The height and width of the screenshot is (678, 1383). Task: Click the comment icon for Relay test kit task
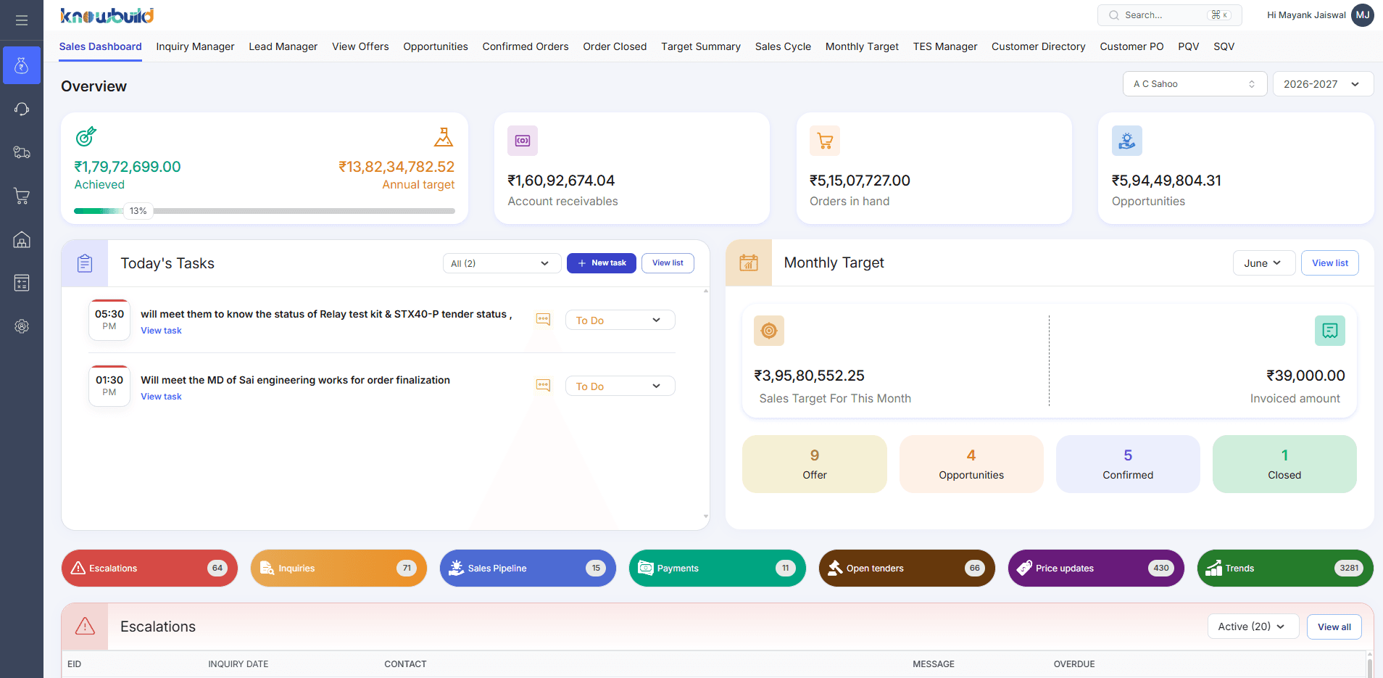point(543,319)
